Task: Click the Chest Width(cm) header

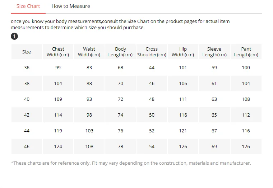Action: (58, 52)
